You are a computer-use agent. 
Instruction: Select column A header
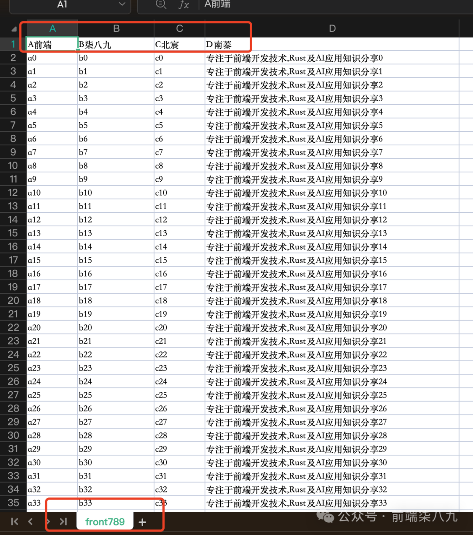pos(53,28)
